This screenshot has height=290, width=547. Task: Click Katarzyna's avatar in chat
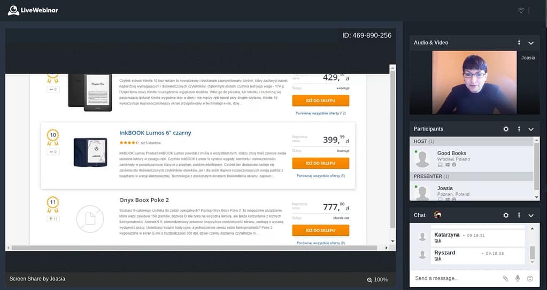[x=422, y=237]
